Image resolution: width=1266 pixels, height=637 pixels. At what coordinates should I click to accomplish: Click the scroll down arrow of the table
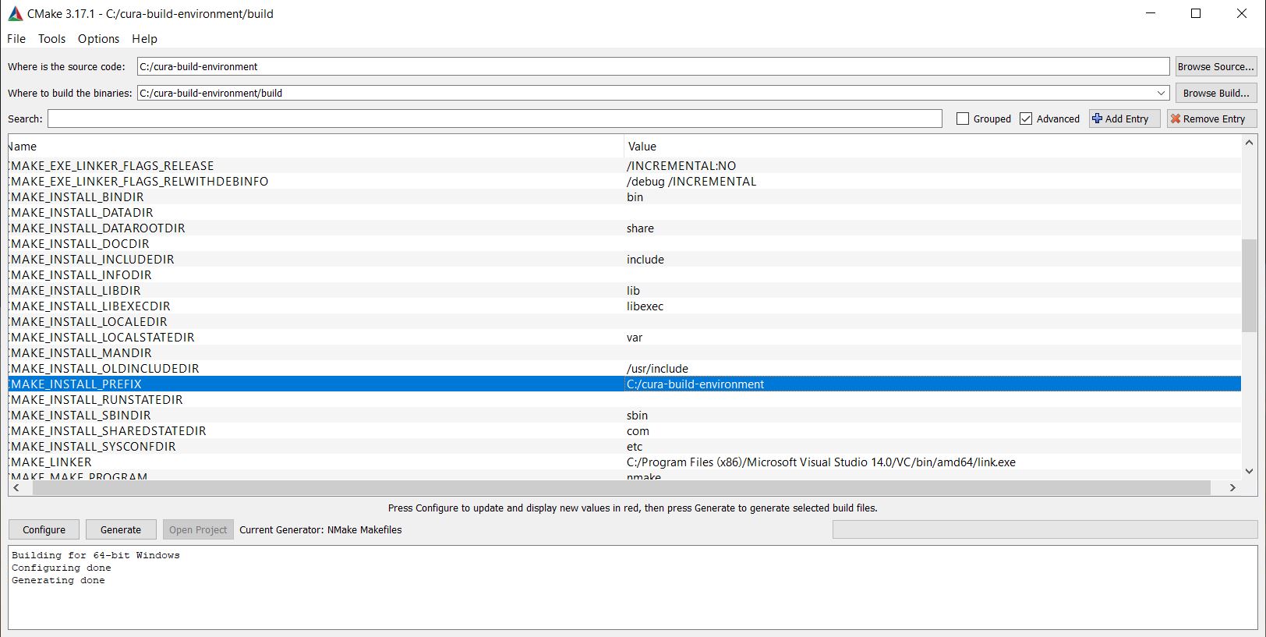point(1249,470)
